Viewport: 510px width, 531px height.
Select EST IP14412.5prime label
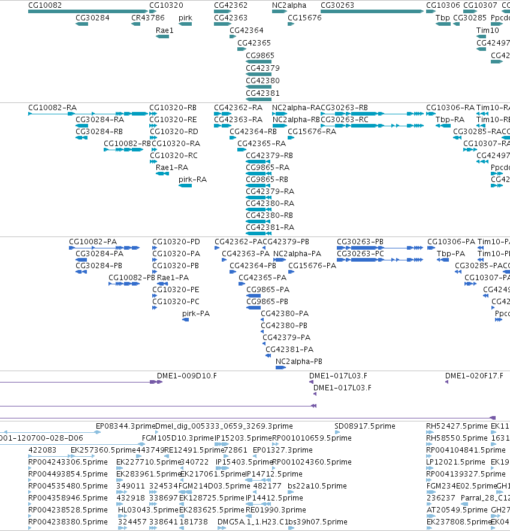(x=274, y=498)
